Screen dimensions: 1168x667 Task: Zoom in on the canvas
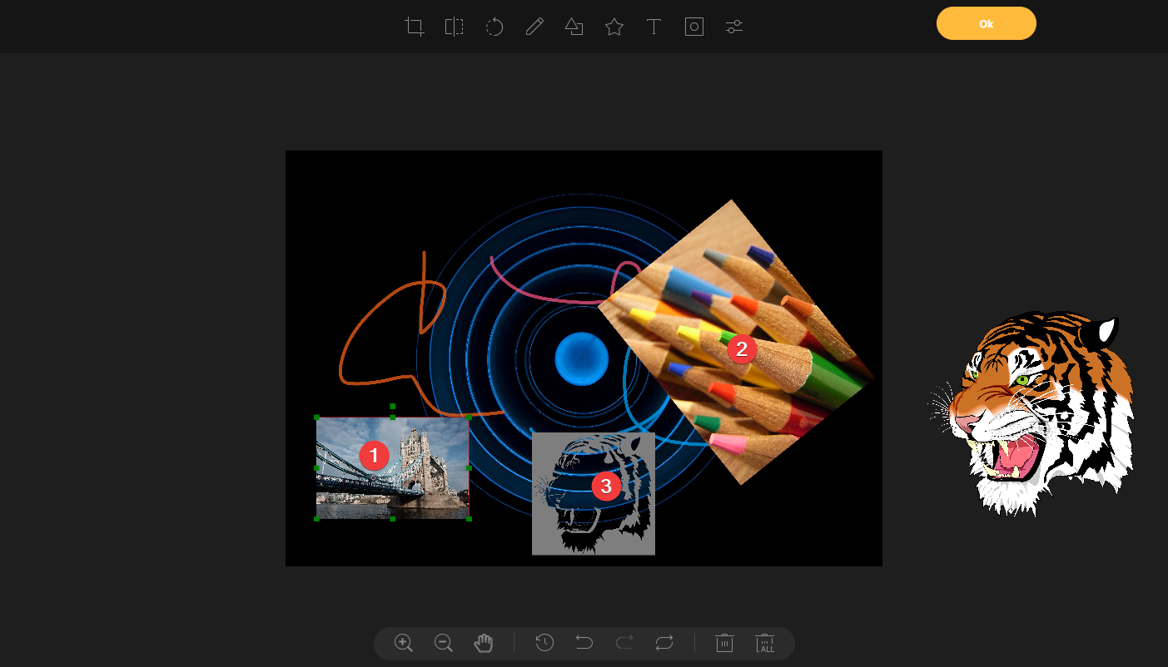(x=403, y=642)
